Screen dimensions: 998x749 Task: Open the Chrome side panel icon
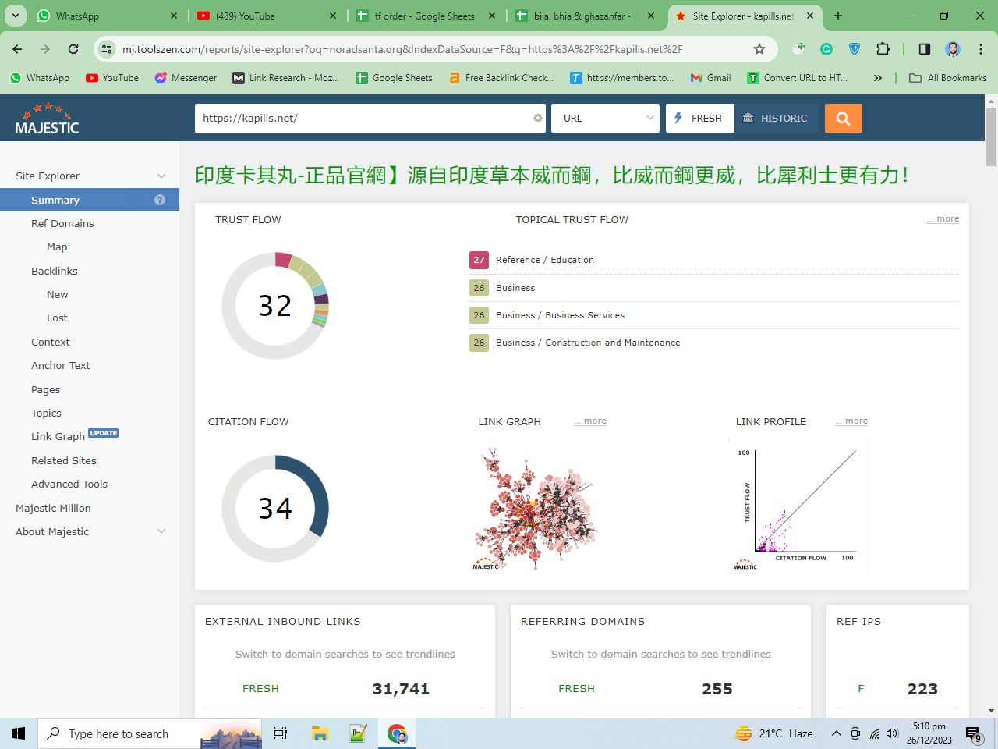tap(924, 49)
